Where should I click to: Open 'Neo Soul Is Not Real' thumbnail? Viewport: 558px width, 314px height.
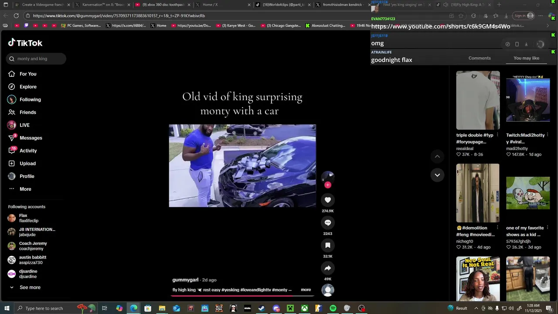click(x=478, y=279)
